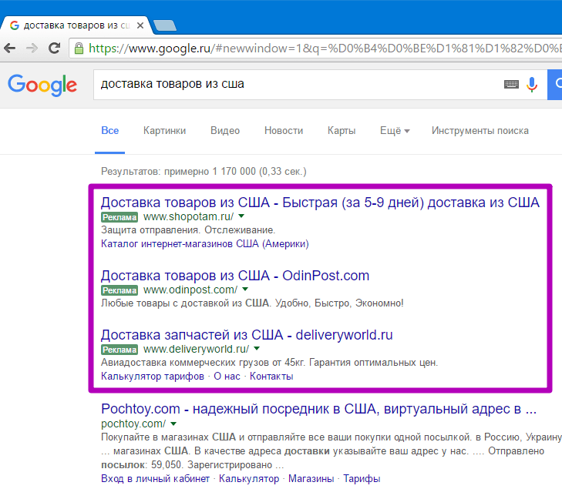Click the results count text 1 170 000
This screenshot has height=499, width=562.
[x=234, y=172]
